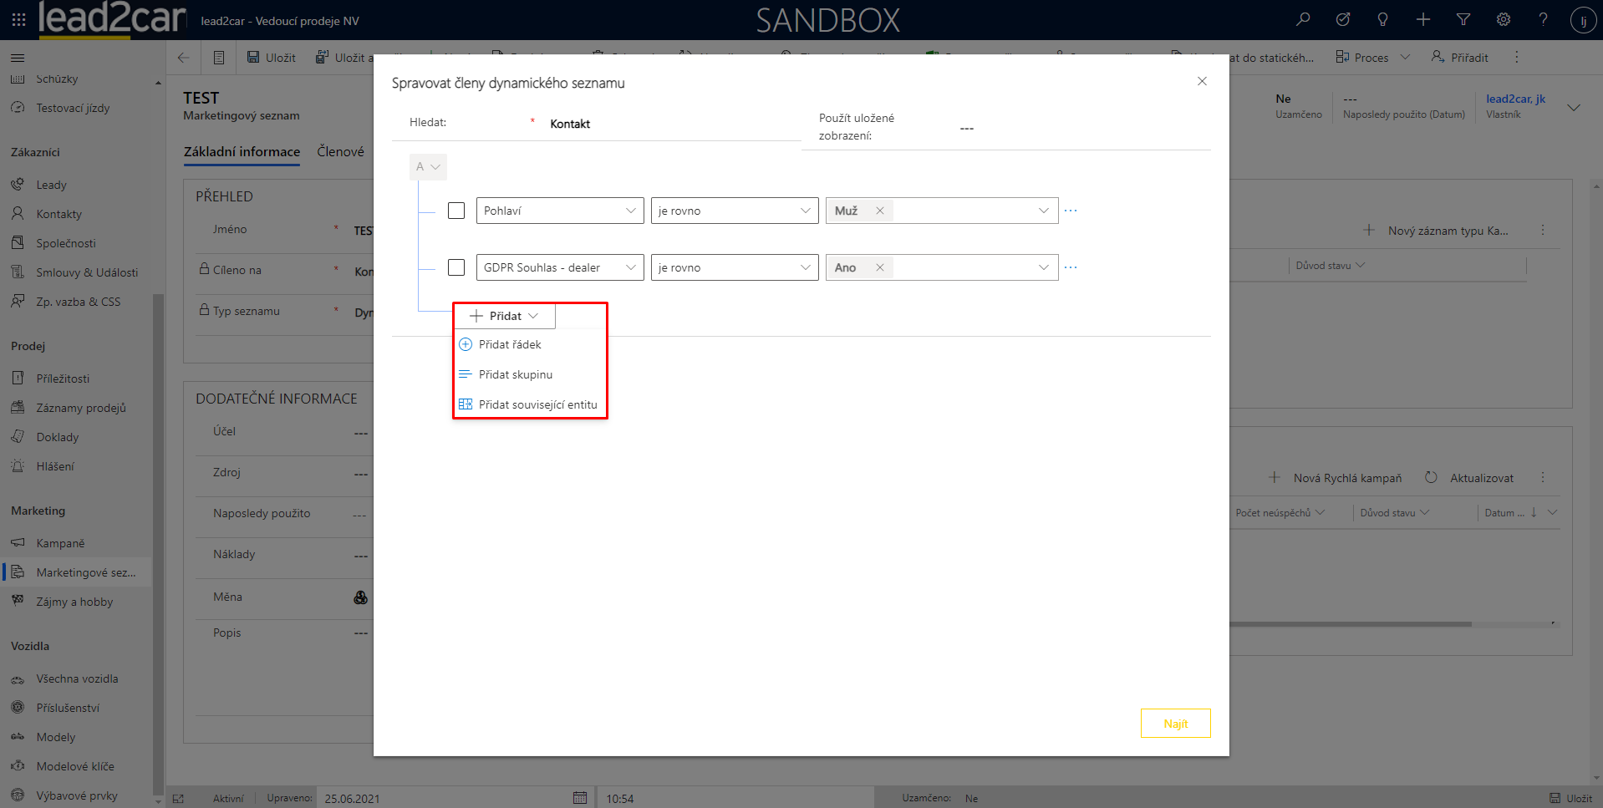
Task: Click the search magnifier icon in top bar
Action: [x=1302, y=19]
